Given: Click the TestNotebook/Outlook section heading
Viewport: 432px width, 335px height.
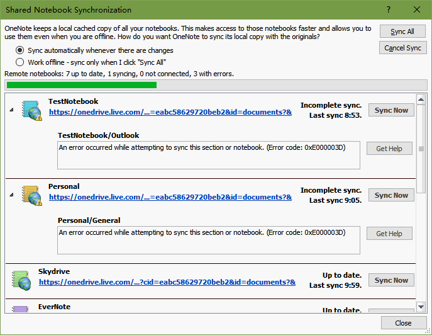Looking at the screenshot, I should click(98, 135).
